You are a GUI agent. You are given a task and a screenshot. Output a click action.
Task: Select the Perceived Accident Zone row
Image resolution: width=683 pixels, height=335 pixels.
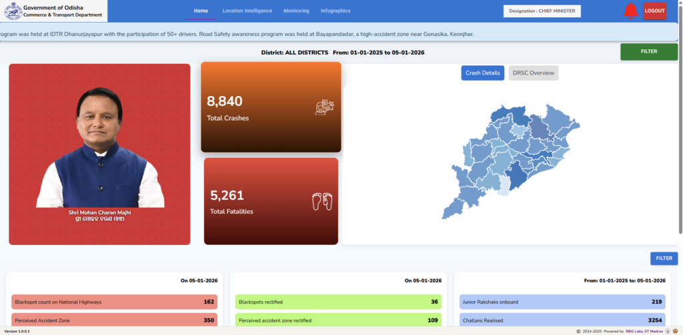pos(115,320)
